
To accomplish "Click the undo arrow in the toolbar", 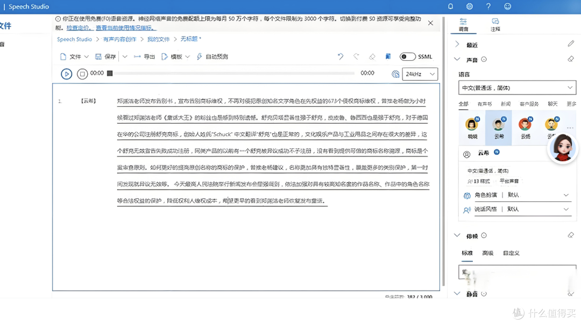I will [340, 56].
